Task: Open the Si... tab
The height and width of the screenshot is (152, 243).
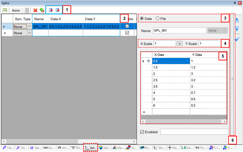Action: [132, 148]
